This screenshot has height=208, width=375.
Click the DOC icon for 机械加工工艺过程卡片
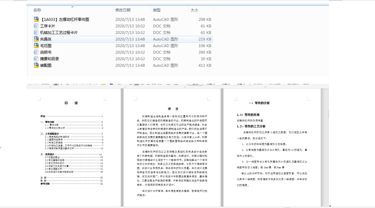click(x=36, y=32)
